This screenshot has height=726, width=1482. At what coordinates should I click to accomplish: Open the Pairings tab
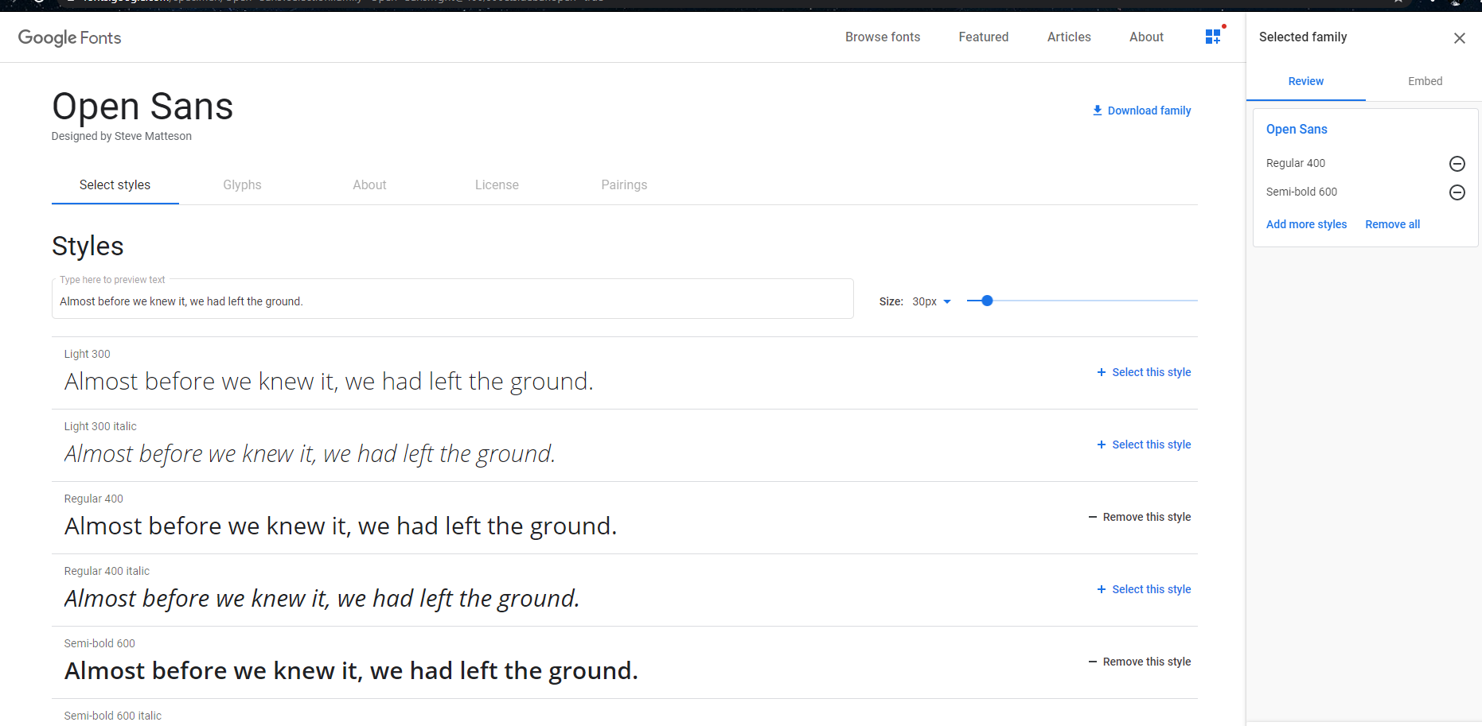pos(624,184)
